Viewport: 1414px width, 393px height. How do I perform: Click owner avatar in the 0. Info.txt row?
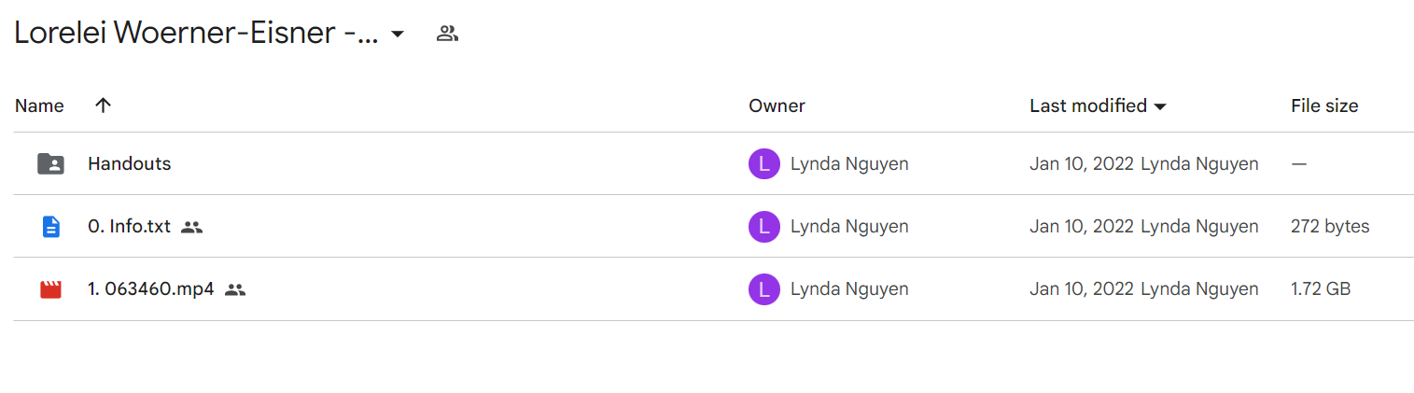pos(763,227)
